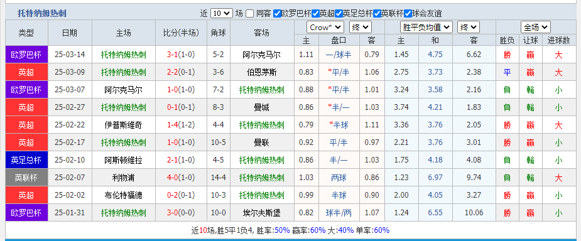Click the 1-0 score on 25-03-07
581x241 pixels.
(172, 90)
